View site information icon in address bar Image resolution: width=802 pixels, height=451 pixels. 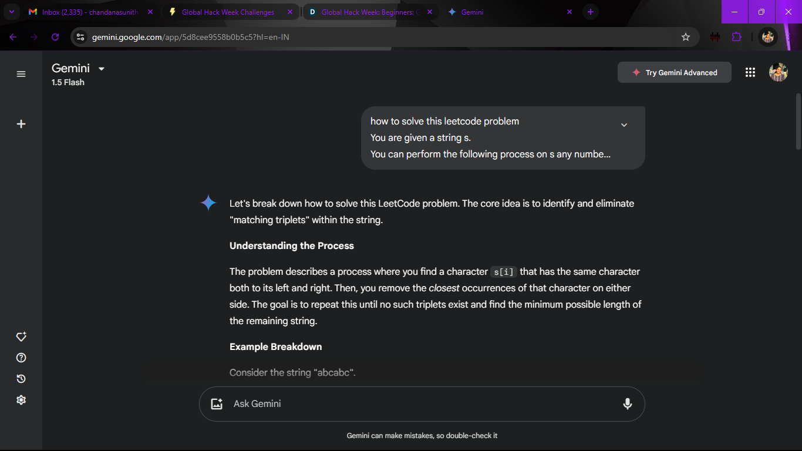pos(81,37)
